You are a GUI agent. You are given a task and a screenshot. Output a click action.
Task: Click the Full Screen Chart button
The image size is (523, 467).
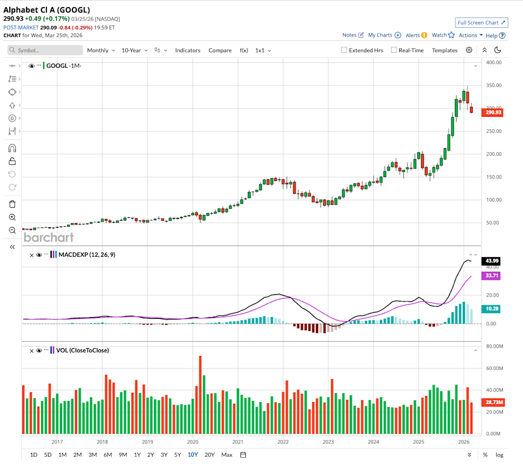click(482, 23)
